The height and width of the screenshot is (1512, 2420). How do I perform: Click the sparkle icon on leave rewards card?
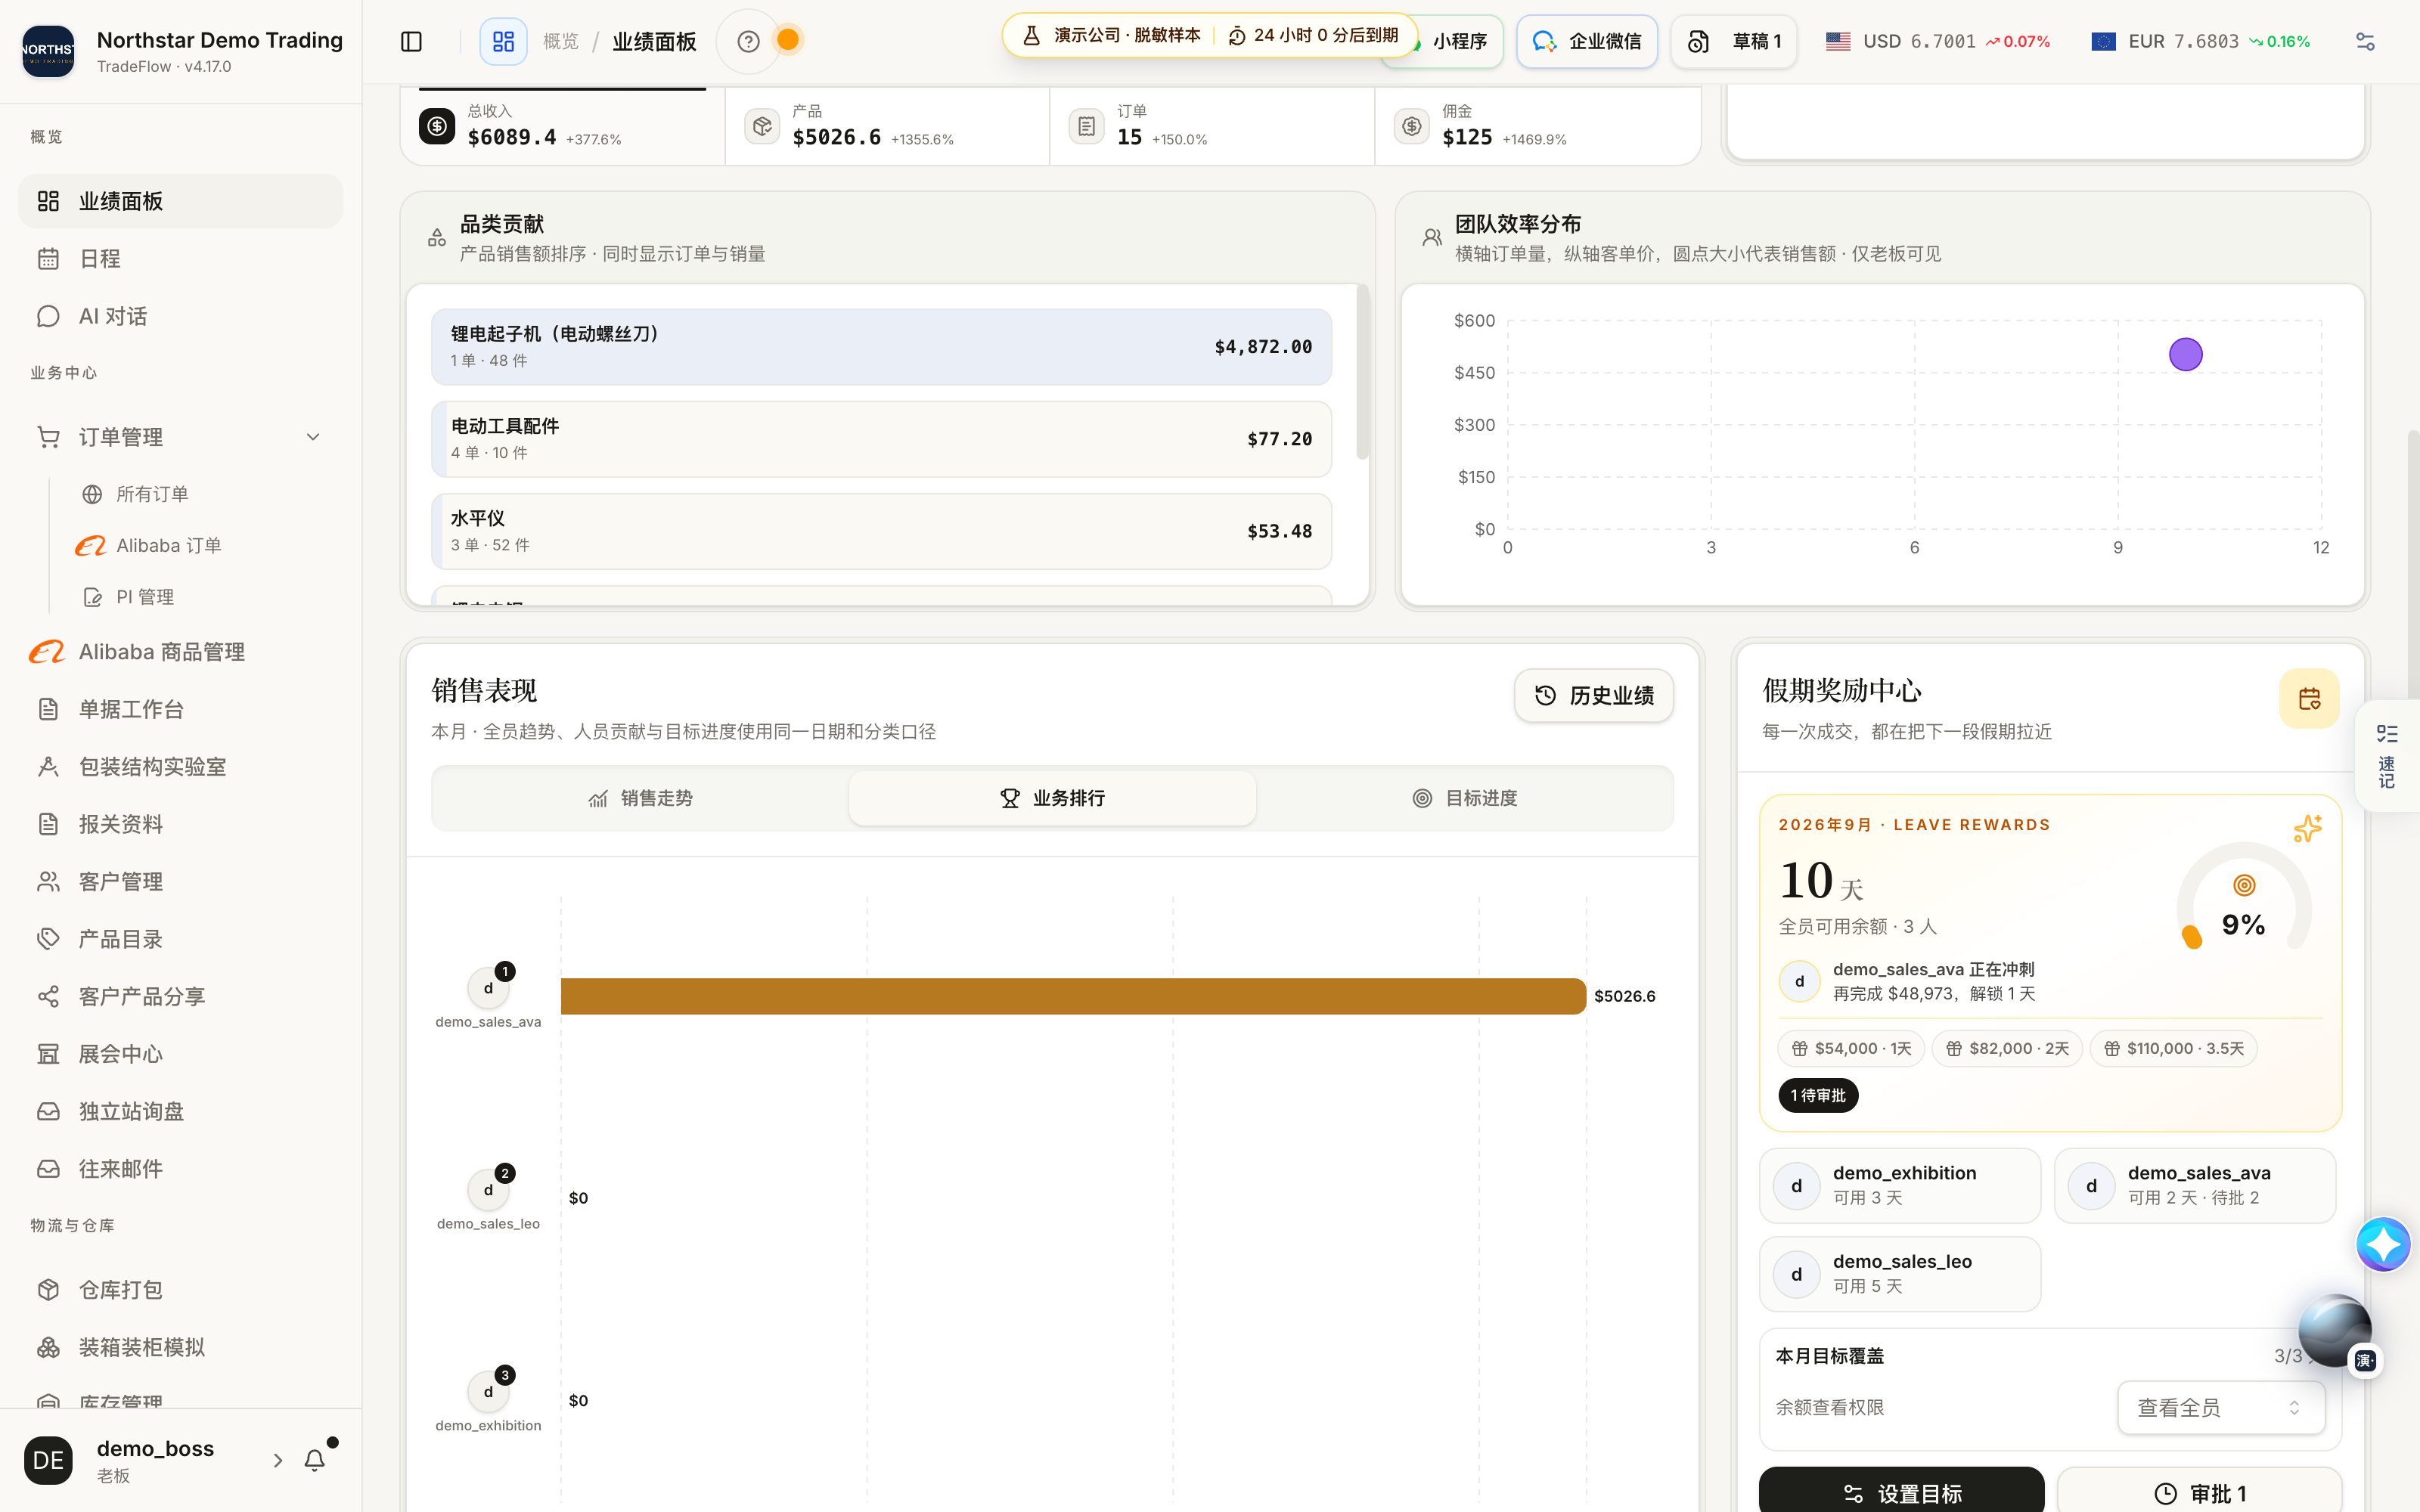pyautogui.click(x=2307, y=828)
